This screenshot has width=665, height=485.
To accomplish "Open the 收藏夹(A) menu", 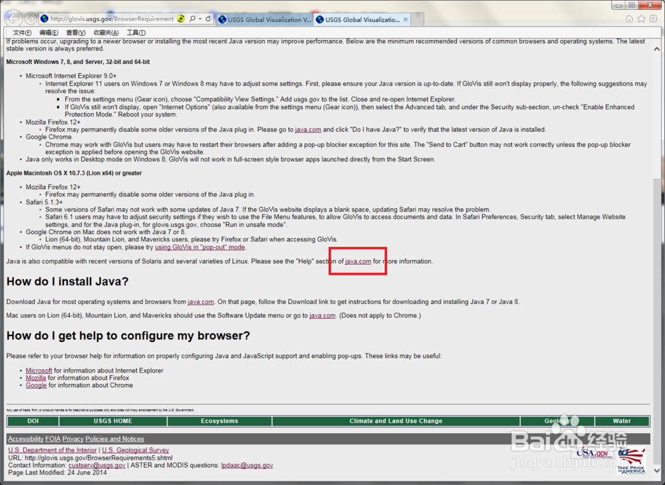I will (106, 33).
